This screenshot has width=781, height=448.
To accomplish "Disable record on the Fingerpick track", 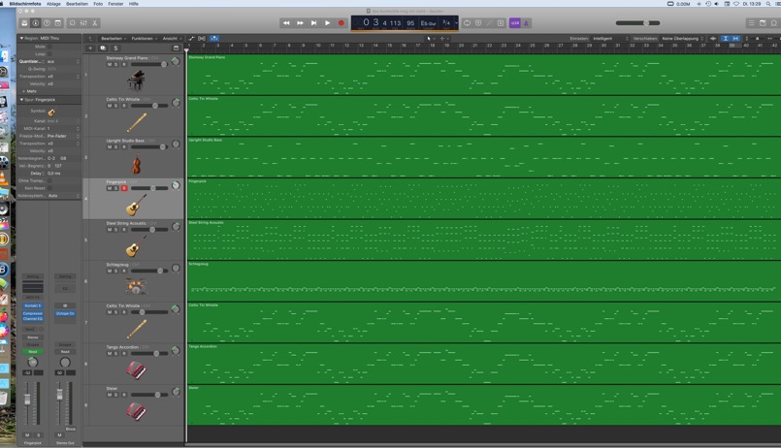I will [x=124, y=188].
